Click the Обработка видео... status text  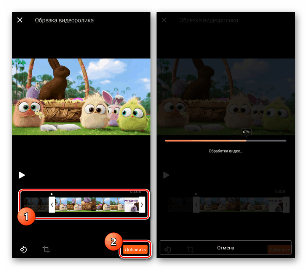(225, 151)
